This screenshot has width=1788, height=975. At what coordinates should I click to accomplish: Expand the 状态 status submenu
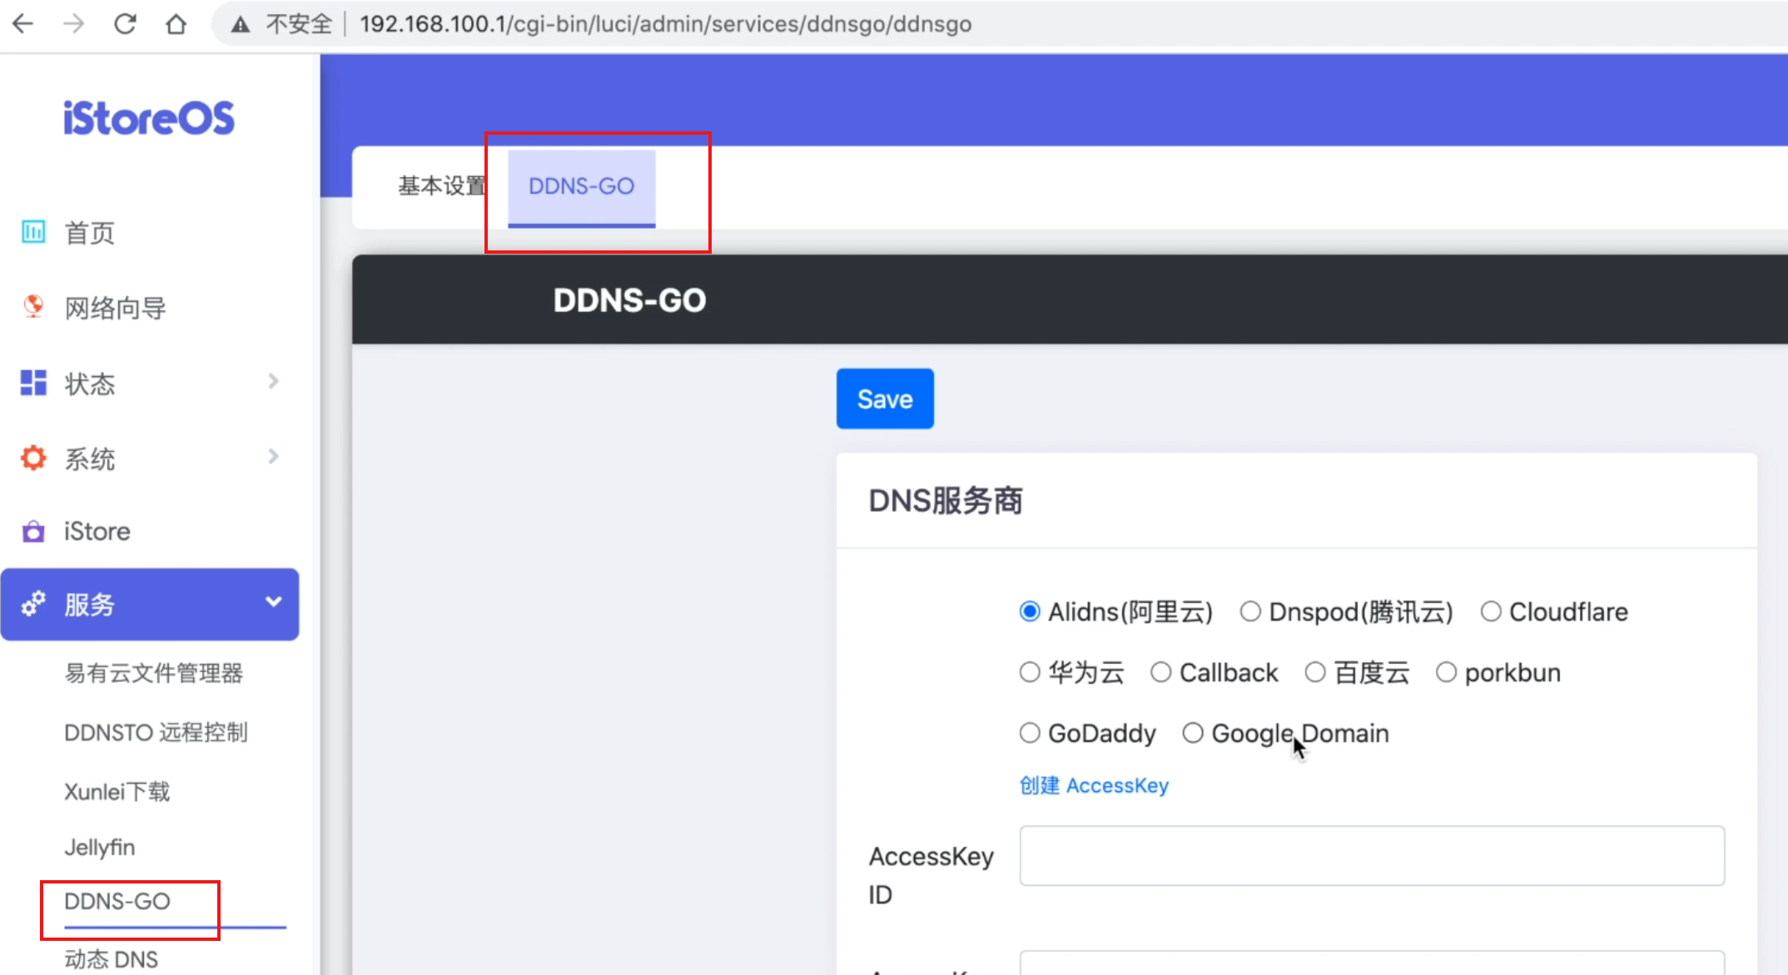coord(273,381)
